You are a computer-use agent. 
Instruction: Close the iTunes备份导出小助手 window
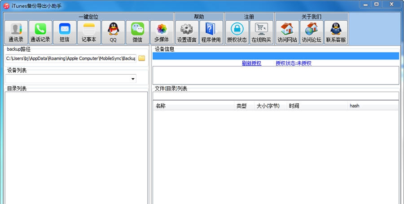(x=391, y=4)
